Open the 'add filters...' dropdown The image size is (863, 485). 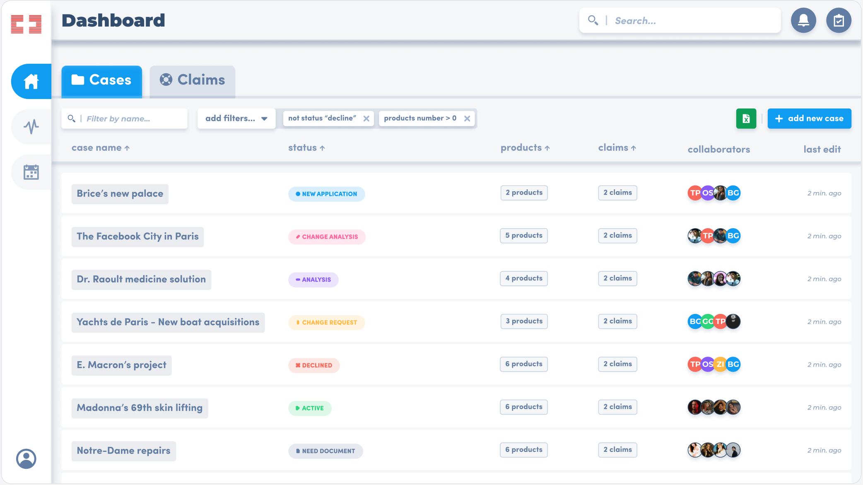coord(236,118)
